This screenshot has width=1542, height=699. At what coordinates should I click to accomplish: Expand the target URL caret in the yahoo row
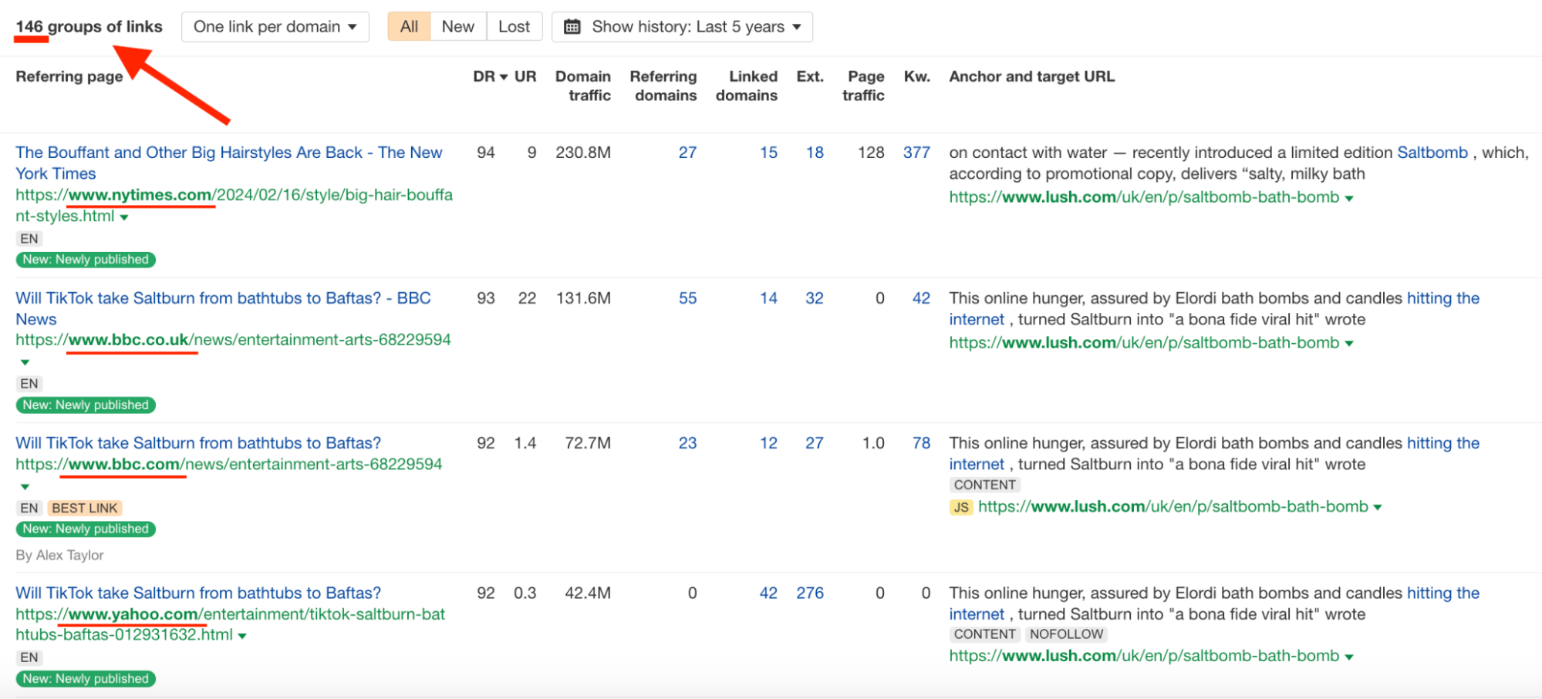click(x=1349, y=657)
